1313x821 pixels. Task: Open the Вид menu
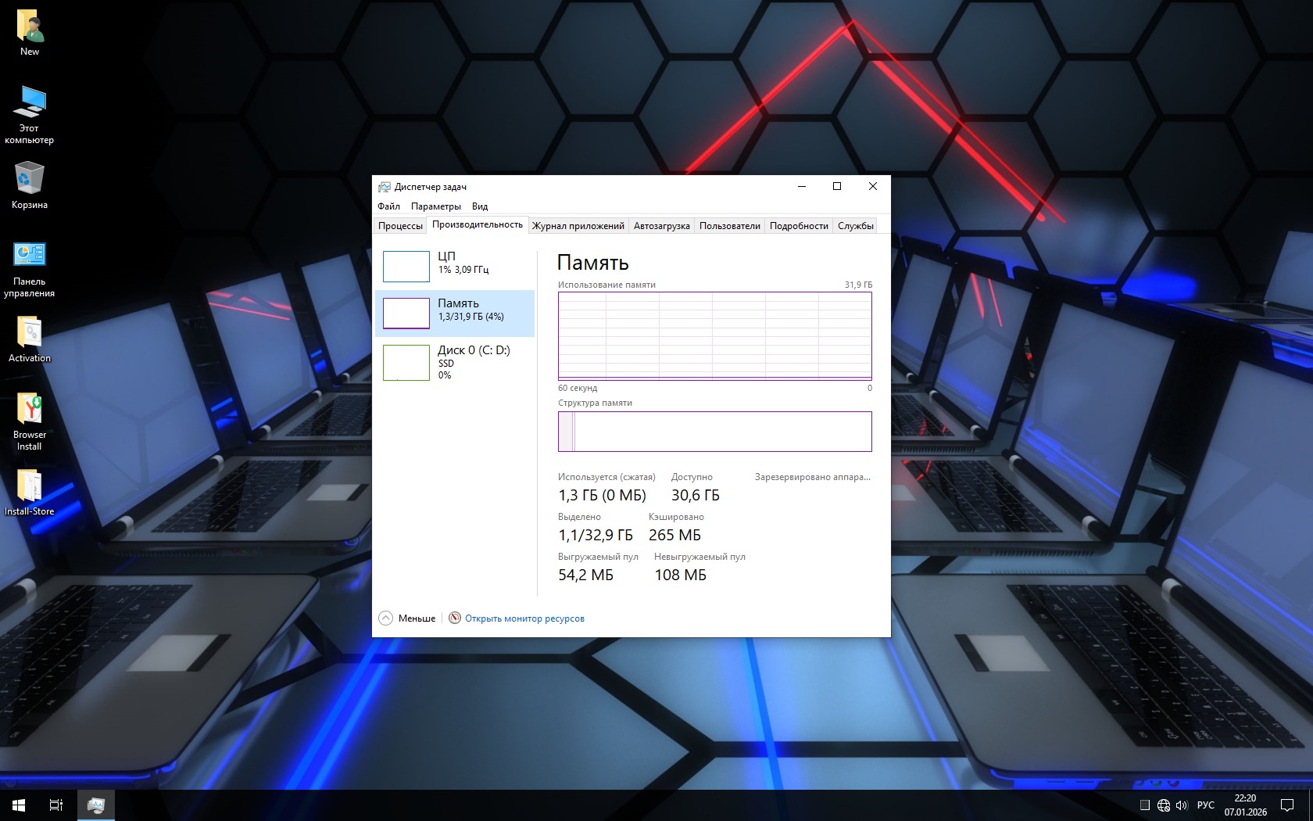[x=480, y=206]
